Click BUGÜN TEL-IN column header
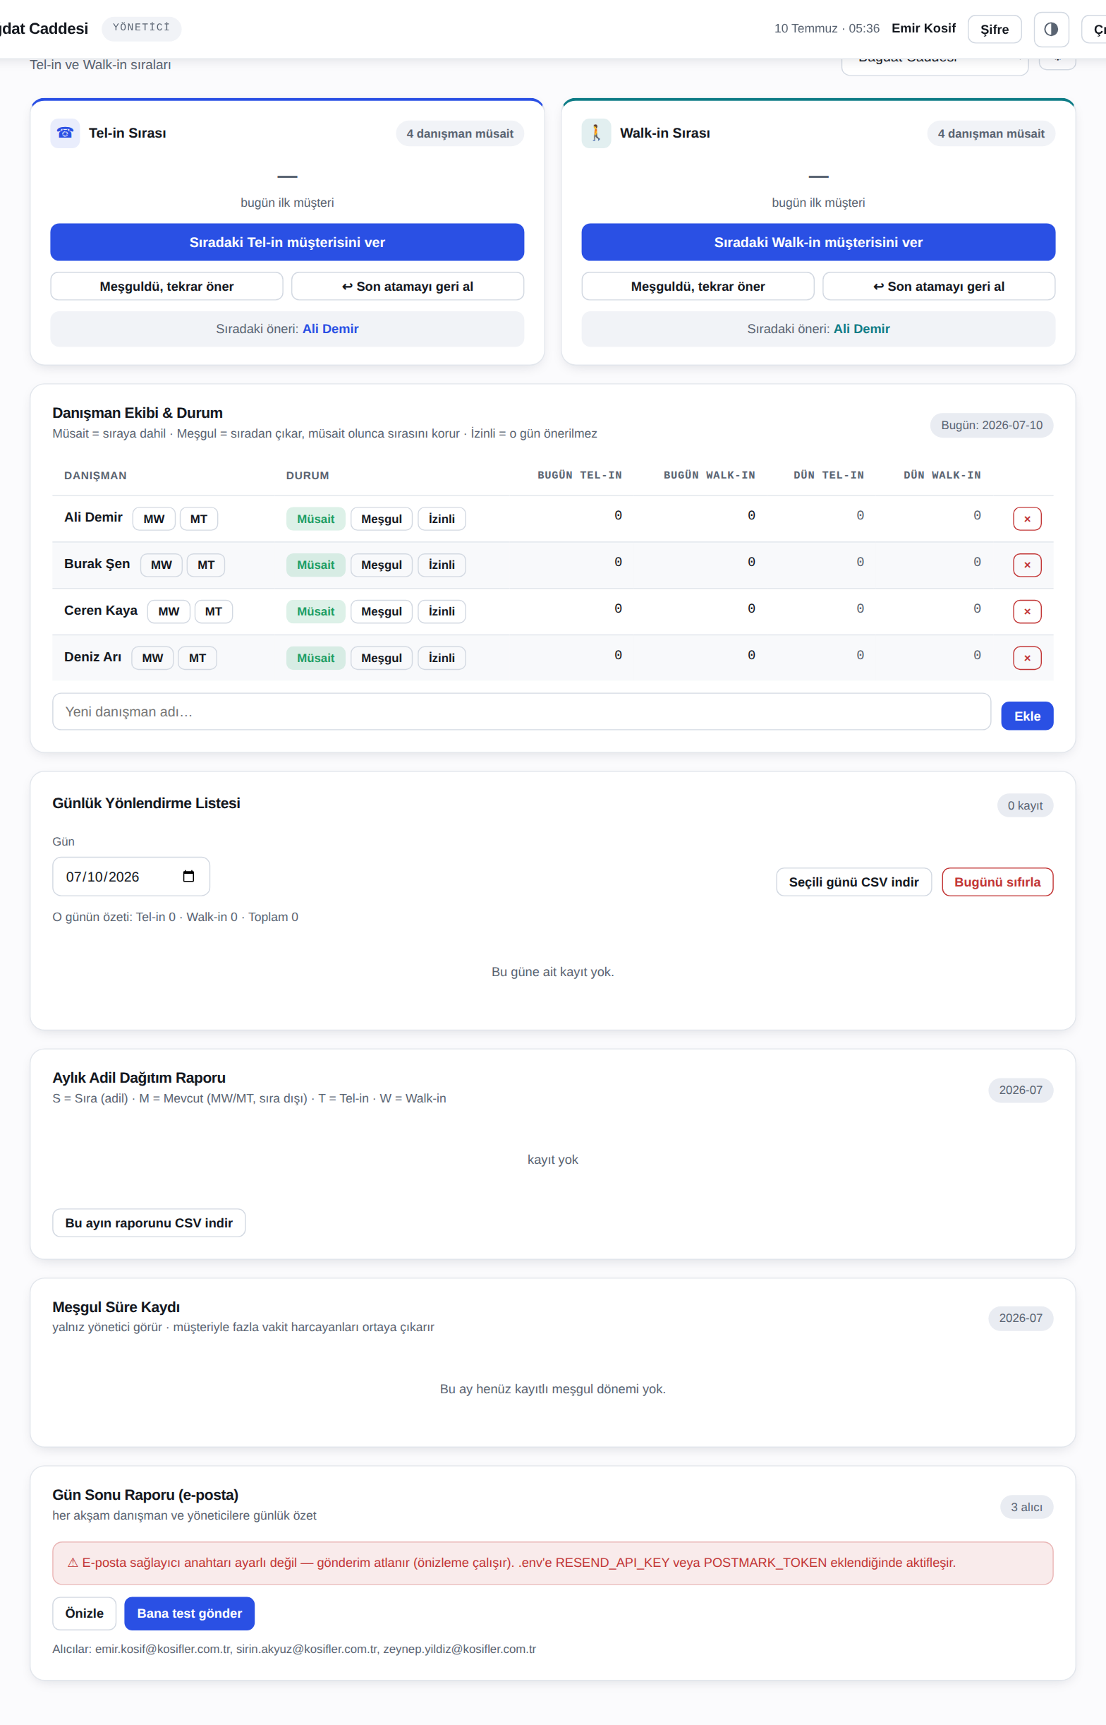The width and height of the screenshot is (1106, 1725). tap(580, 476)
